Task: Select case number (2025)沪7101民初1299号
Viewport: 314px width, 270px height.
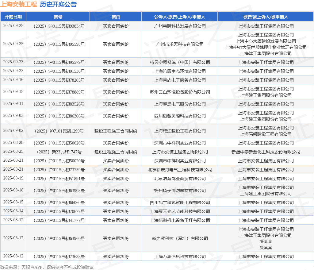Action: point(59,131)
